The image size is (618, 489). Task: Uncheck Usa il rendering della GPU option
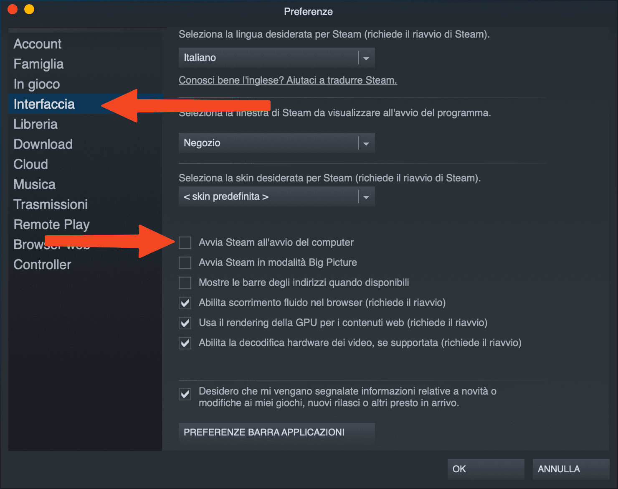click(185, 323)
